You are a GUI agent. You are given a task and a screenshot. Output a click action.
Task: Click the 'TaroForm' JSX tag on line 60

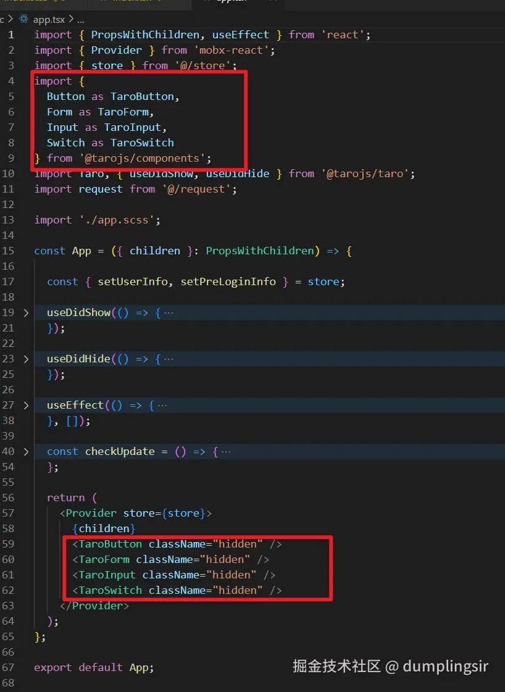[104, 560]
